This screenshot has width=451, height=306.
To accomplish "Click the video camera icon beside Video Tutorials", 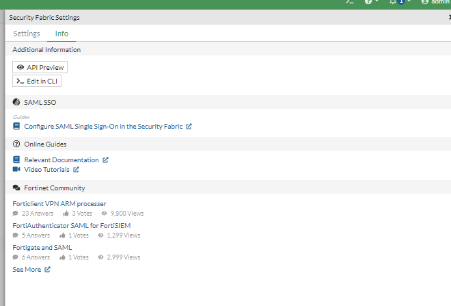I will [x=16, y=169].
